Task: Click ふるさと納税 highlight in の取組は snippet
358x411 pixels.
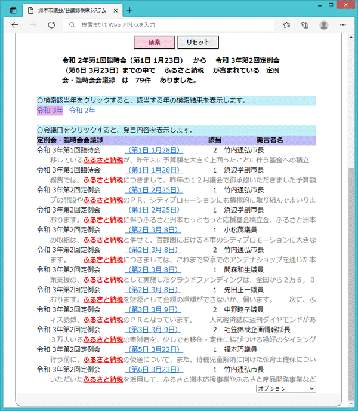Action: click(x=103, y=240)
